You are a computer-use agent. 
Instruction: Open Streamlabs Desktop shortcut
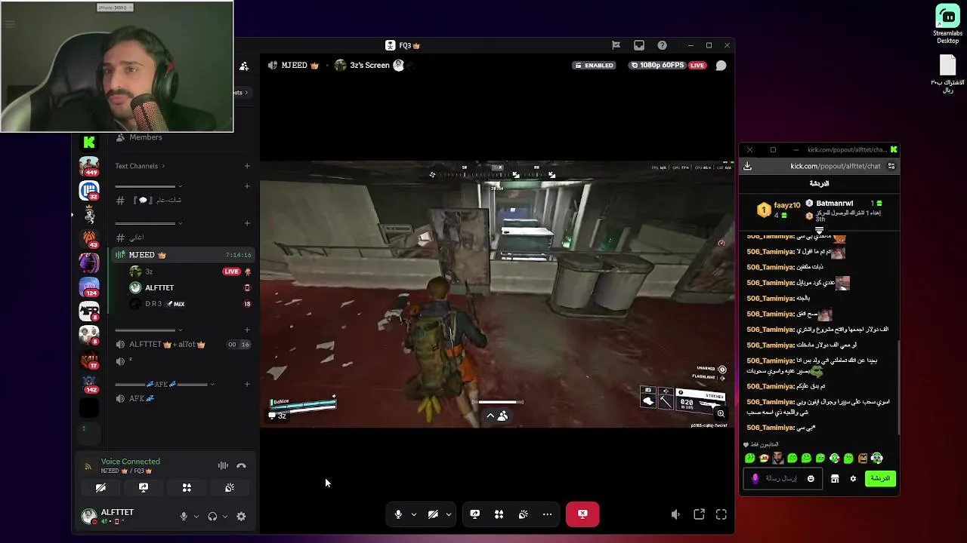(947, 23)
